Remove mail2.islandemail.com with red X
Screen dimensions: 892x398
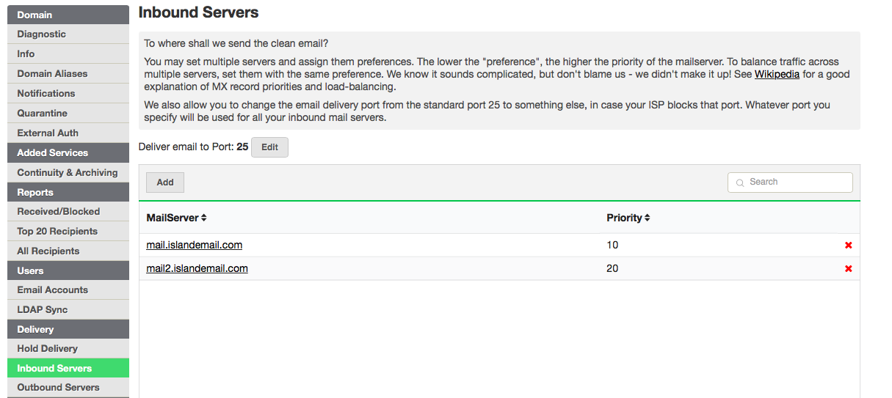click(x=849, y=269)
